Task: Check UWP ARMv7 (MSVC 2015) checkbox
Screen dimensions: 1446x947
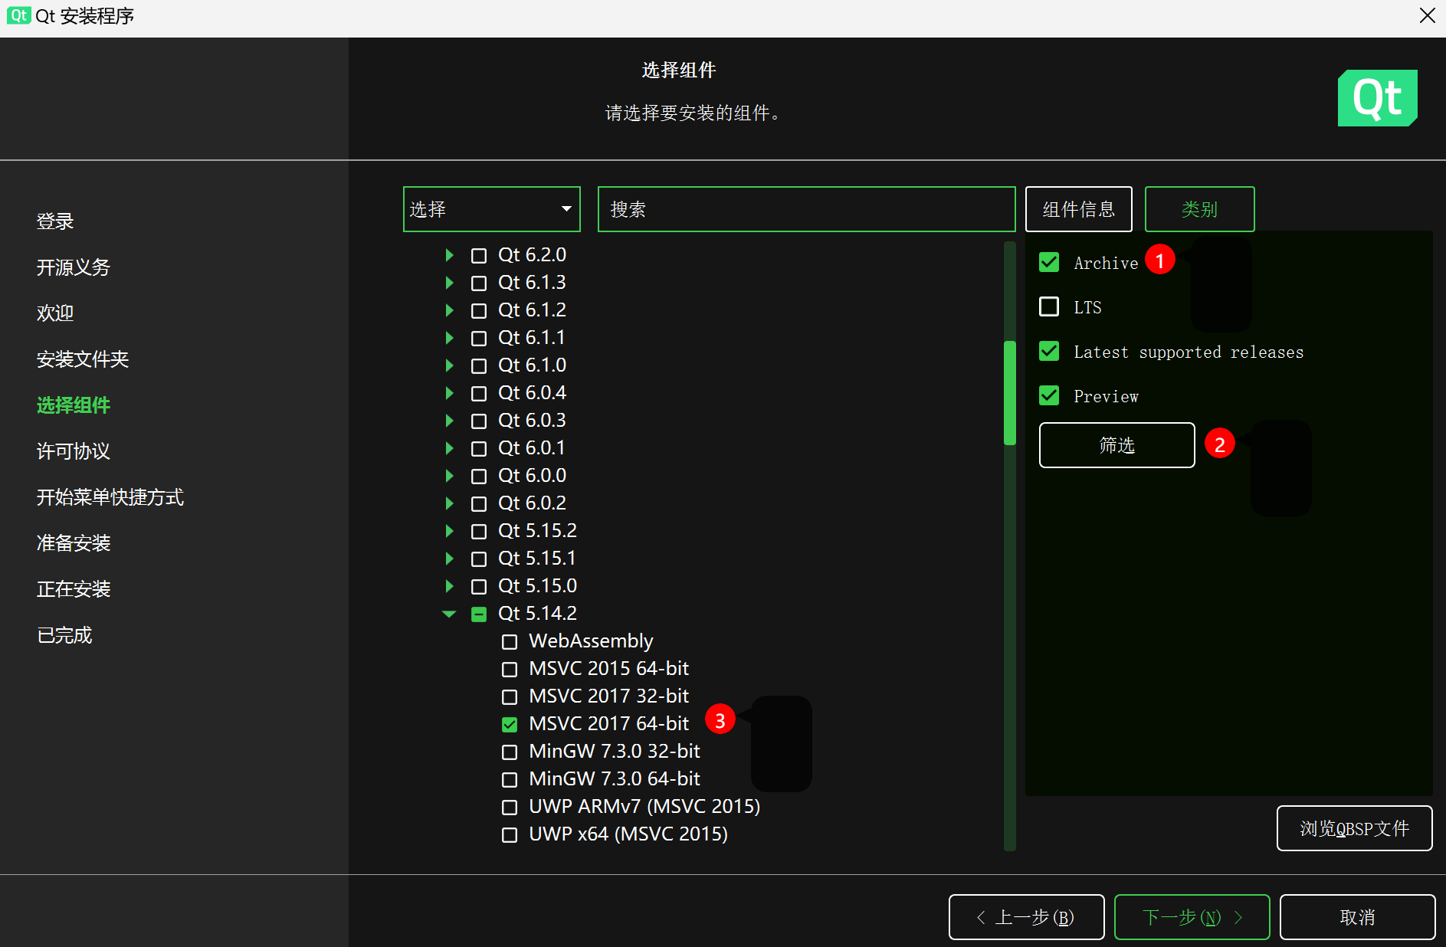Action: coord(510,807)
